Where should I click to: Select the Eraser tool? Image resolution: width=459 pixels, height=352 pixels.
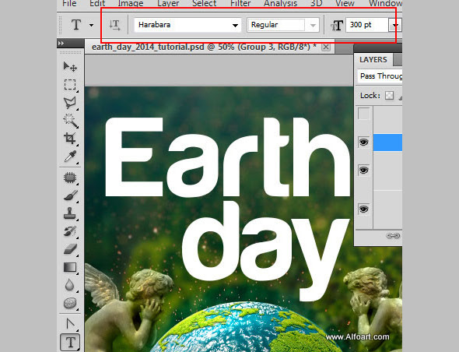(x=70, y=249)
